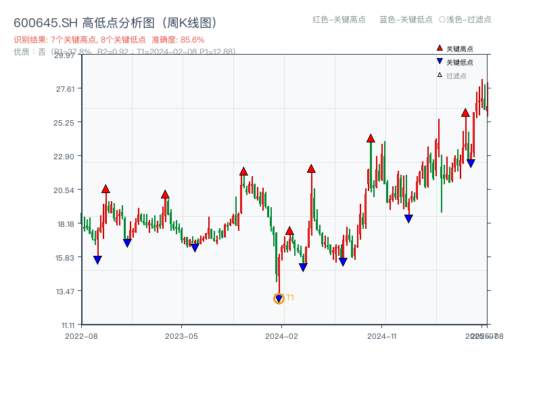Image resolution: width=541 pixels, height=405 pixels.
Task: Click the 13.47 y-axis label
Action: 65,292
